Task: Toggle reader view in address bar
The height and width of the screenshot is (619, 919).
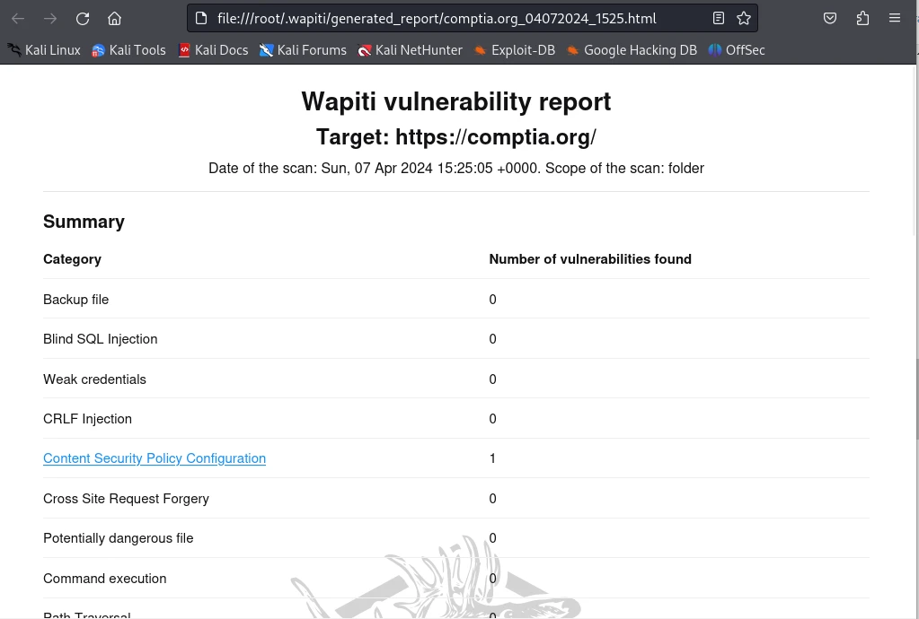Action: [719, 18]
